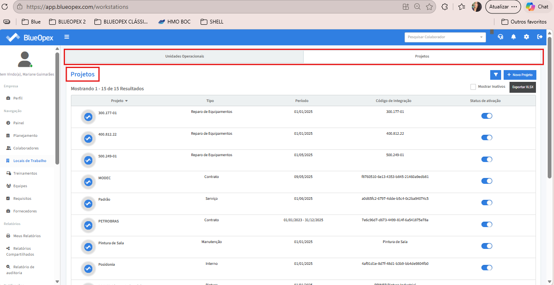Screen dimensions: 554x285
Task: Click the logout icon in blue header
Action: 540,37
